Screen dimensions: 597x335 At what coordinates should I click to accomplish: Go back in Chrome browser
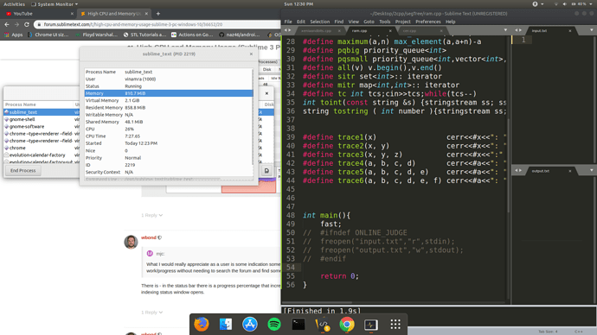coord(7,24)
